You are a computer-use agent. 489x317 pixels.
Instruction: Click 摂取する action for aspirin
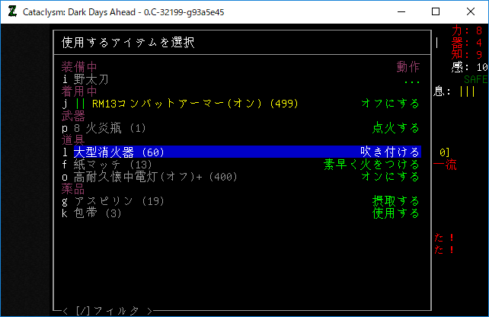point(395,201)
